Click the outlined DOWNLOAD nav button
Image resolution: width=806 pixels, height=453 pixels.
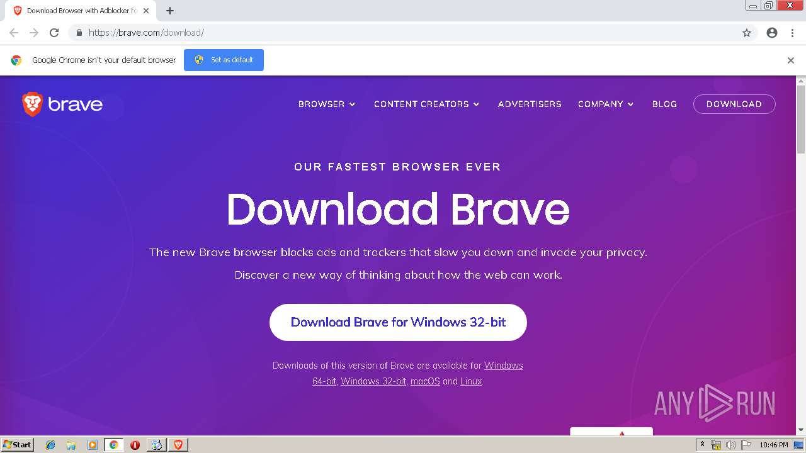[734, 104]
